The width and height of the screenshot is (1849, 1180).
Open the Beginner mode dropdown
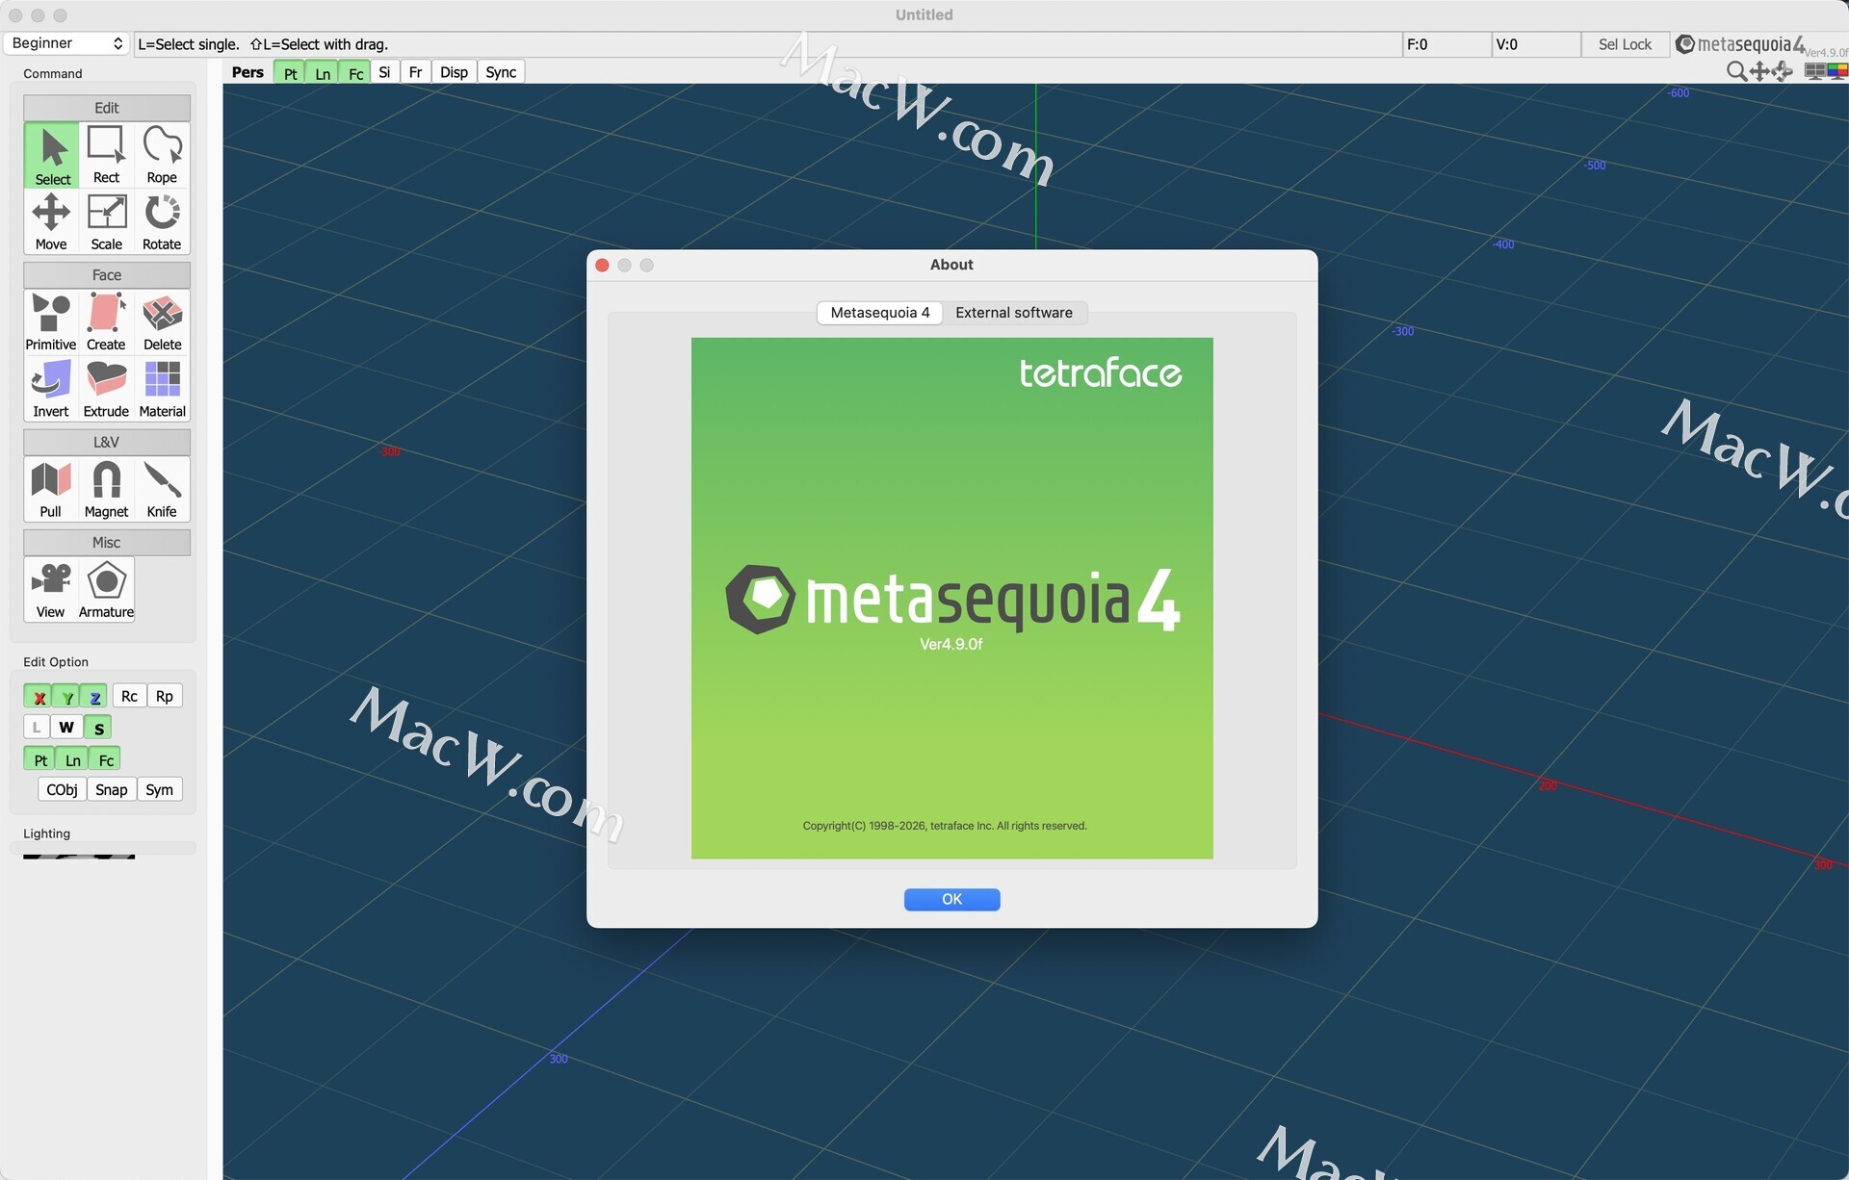click(67, 43)
